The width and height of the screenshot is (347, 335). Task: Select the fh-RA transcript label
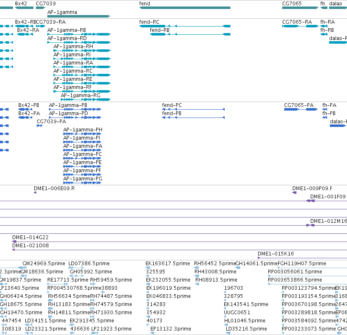[x=327, y=22]
